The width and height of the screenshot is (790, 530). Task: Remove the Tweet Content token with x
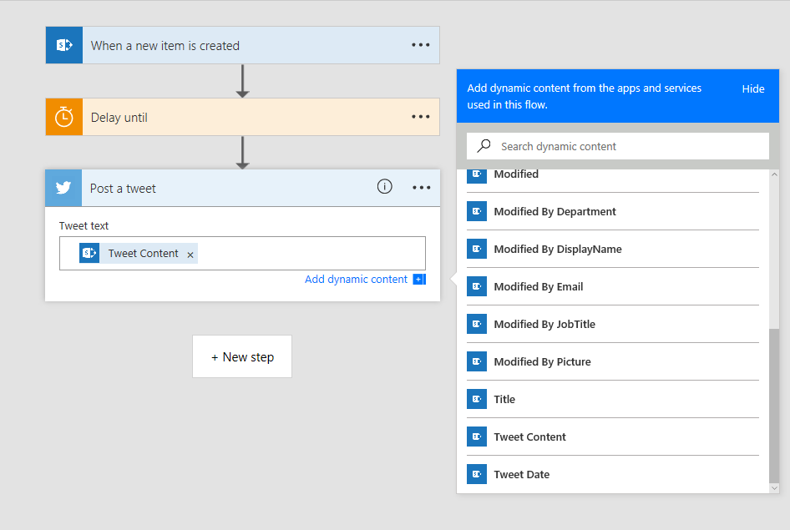click(190, 255)
